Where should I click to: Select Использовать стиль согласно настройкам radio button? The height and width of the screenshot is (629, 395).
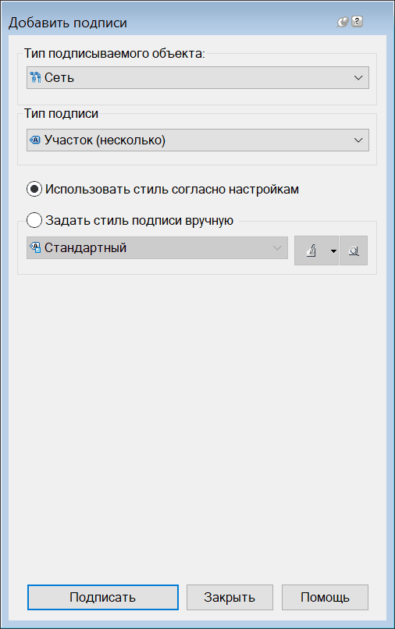(x=34, y=189)
